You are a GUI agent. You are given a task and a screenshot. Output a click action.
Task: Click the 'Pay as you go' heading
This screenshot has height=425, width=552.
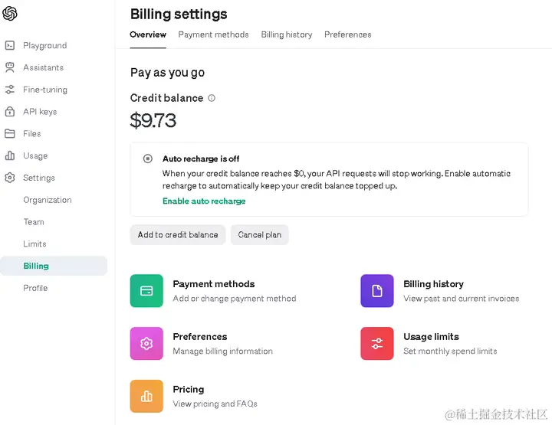pyautogui.click(x=168, y=73)
